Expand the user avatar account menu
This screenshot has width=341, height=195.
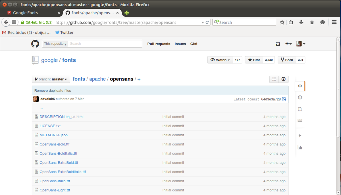click(x=301, y=44)
